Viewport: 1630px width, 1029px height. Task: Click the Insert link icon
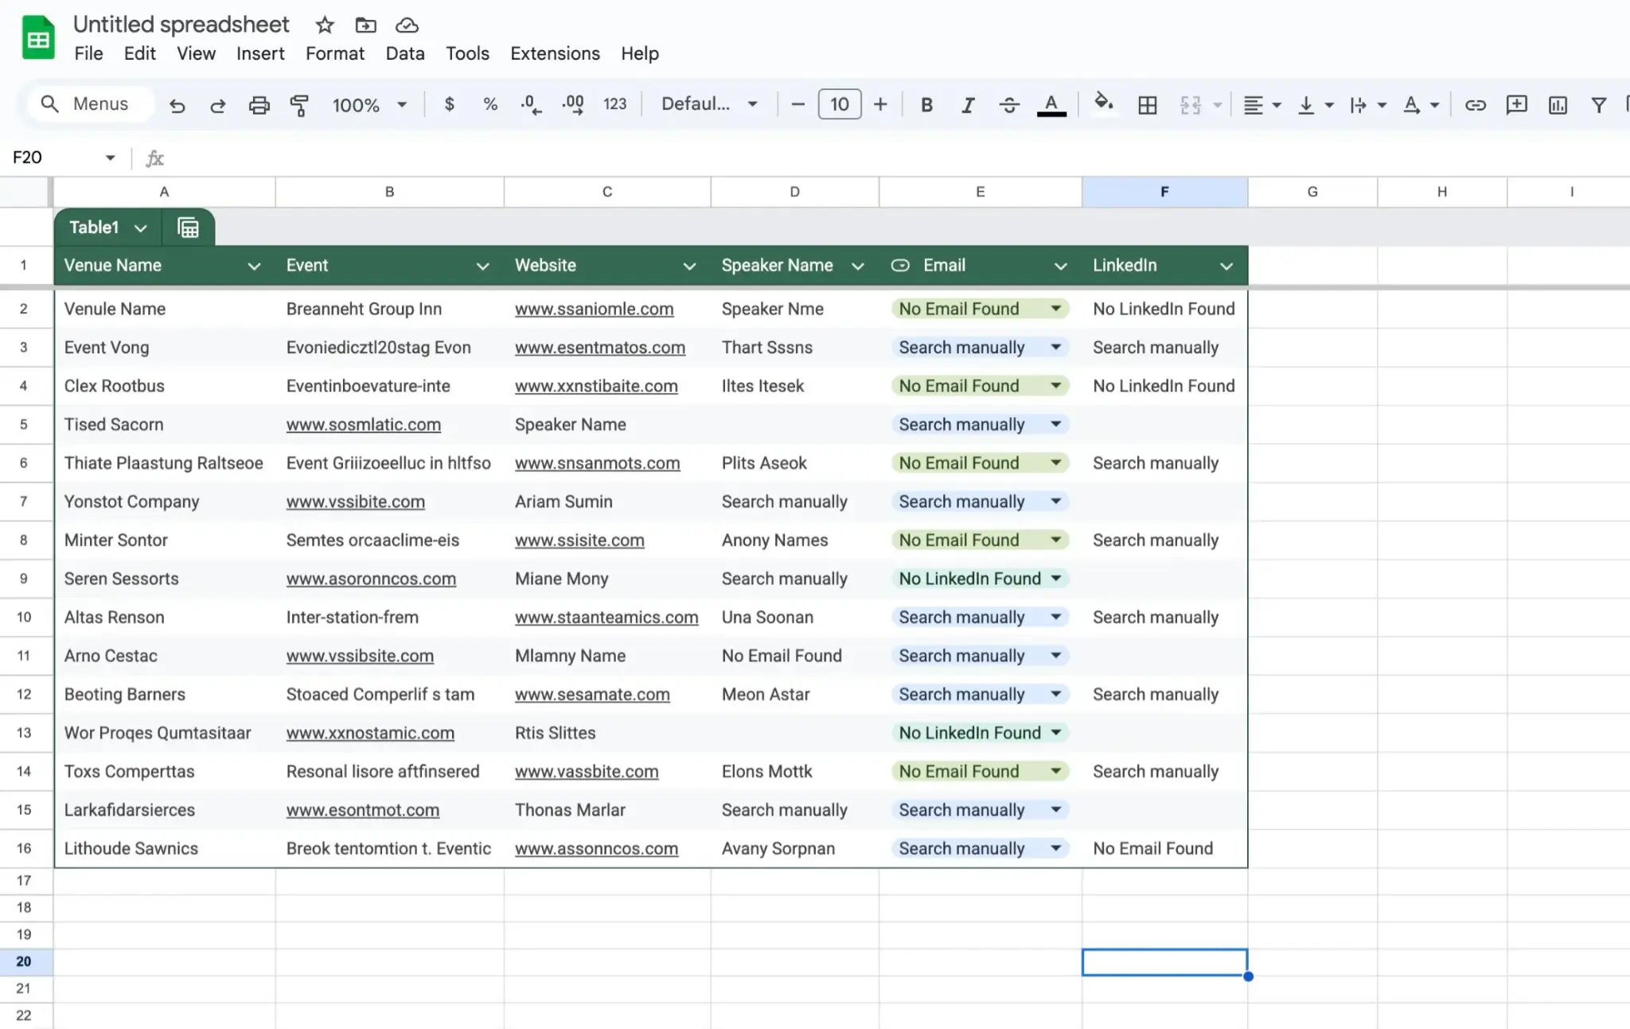1475,104
